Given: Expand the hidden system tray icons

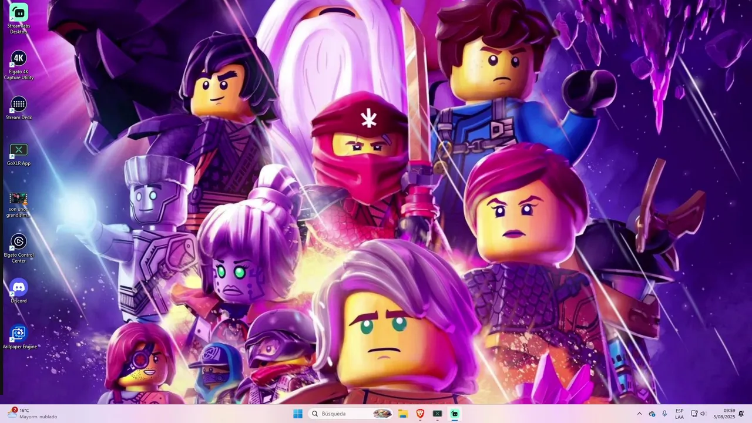Looking at the screenshot, I should (x=639, y=414).
